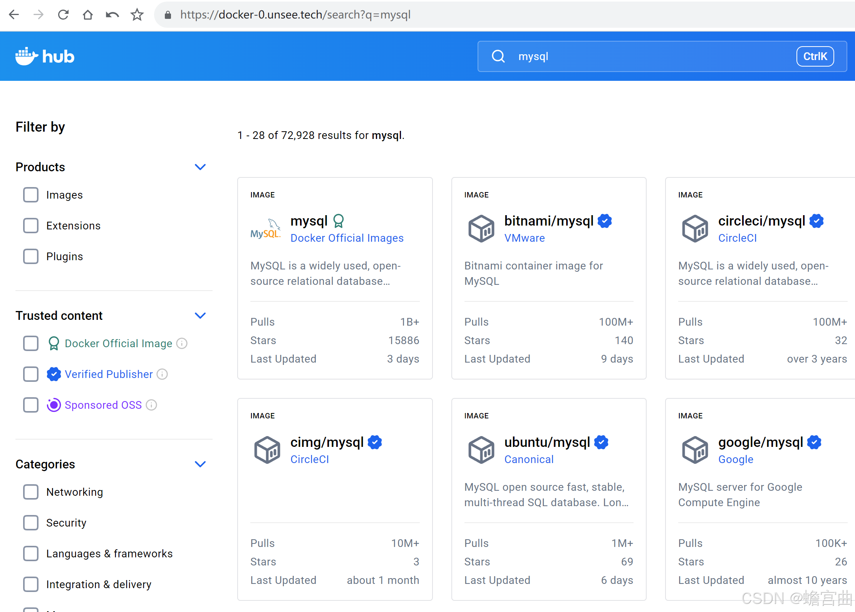Click the cube icon on bitnami/mysql card
855x612 pixels.
click(x=481, y=229)
